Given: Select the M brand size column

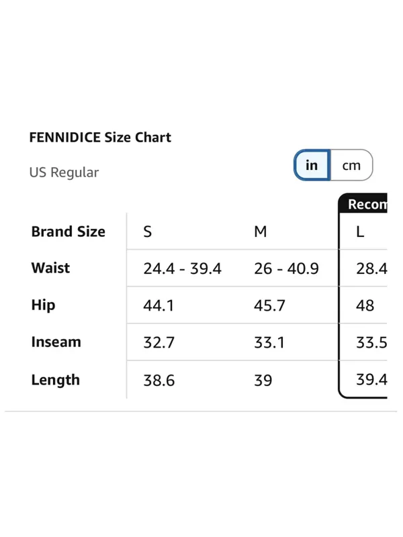Looking at the screenshot, I should point(261,232).
